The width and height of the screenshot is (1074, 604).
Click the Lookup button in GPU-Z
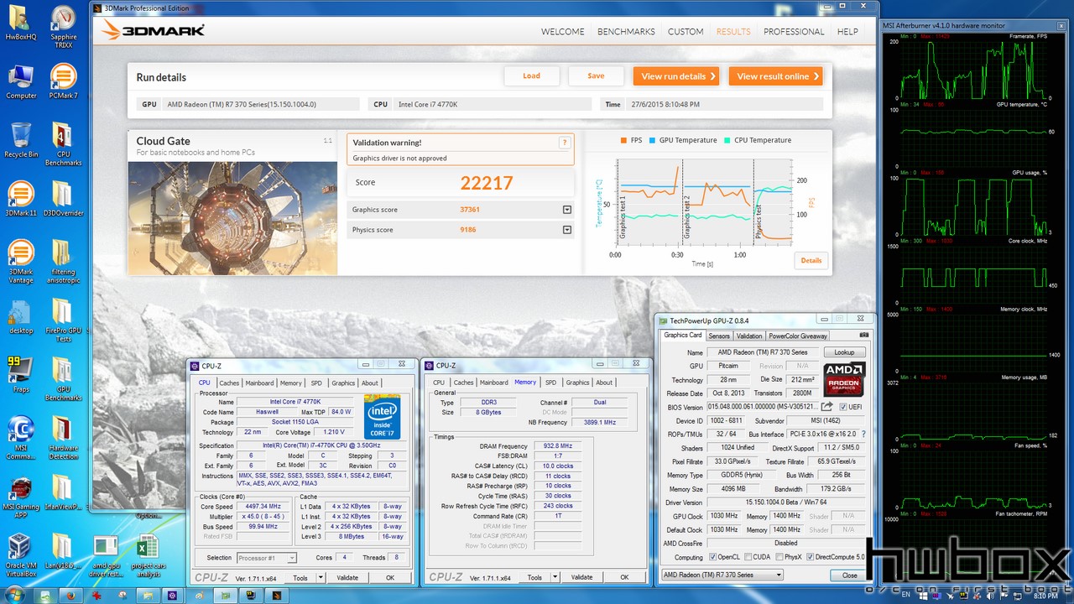[844, 352]
